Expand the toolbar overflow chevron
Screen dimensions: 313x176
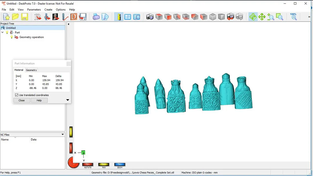pyautogui.click(x=309, y=17)
